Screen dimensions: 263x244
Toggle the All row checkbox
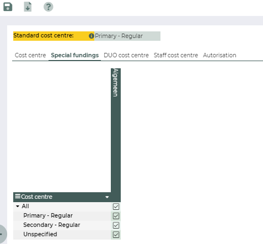[x=116, y=207]
